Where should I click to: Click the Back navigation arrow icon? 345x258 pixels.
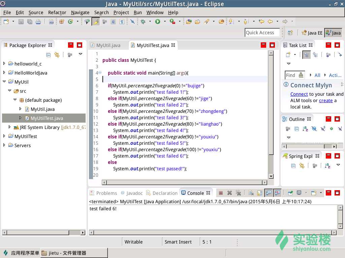270,21
